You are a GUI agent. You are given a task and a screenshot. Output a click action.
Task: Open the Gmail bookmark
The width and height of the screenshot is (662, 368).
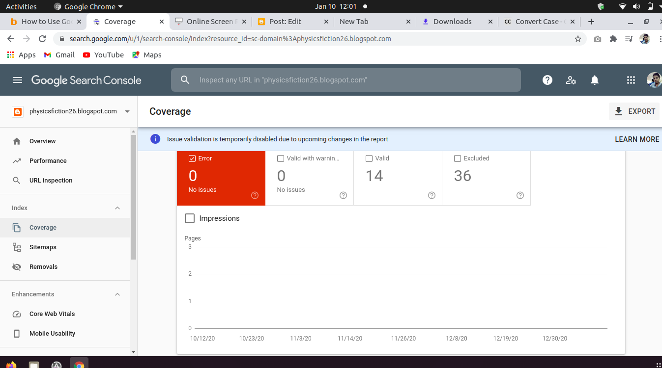[x=59, y=55]
